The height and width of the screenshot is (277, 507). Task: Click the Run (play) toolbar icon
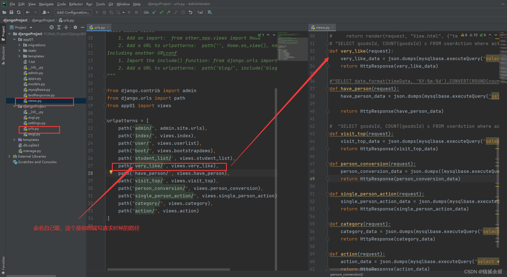[97, 12]
